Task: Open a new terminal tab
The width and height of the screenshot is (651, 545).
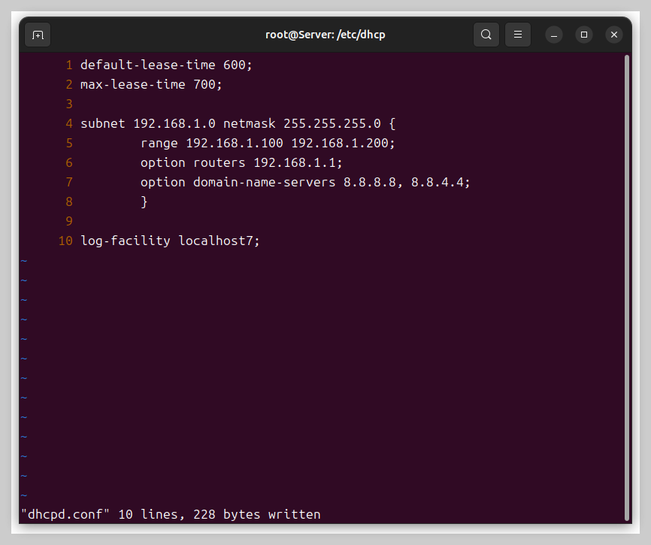Action: [38, 35]
